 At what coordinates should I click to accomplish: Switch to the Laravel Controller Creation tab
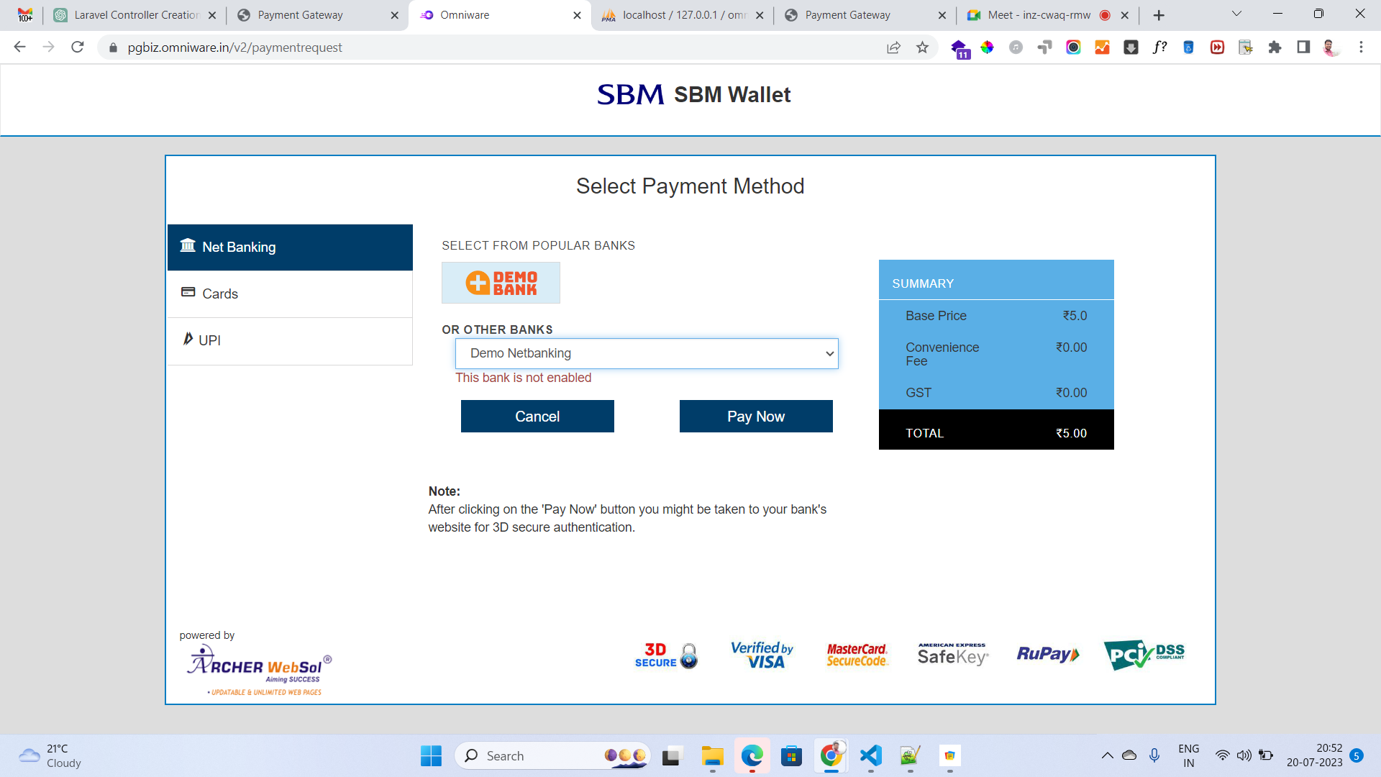pos(135,15)
